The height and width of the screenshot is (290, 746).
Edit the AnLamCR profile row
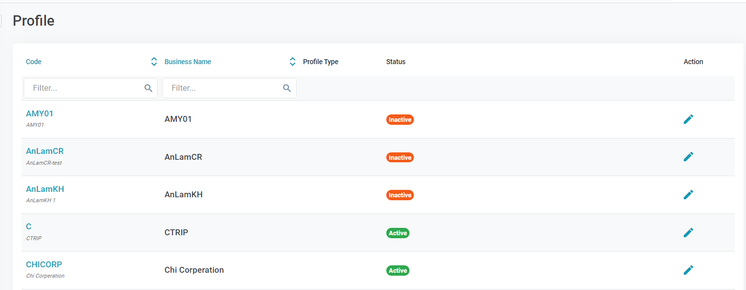(688, 157)
